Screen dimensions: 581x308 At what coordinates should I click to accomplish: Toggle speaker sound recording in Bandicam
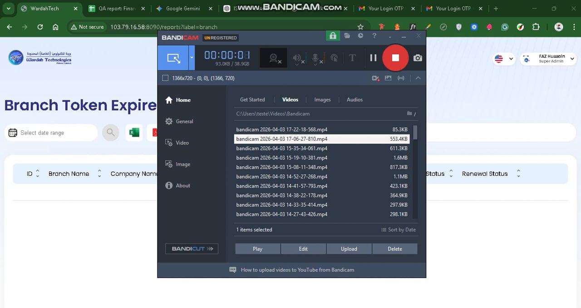(x=298, y=58)
